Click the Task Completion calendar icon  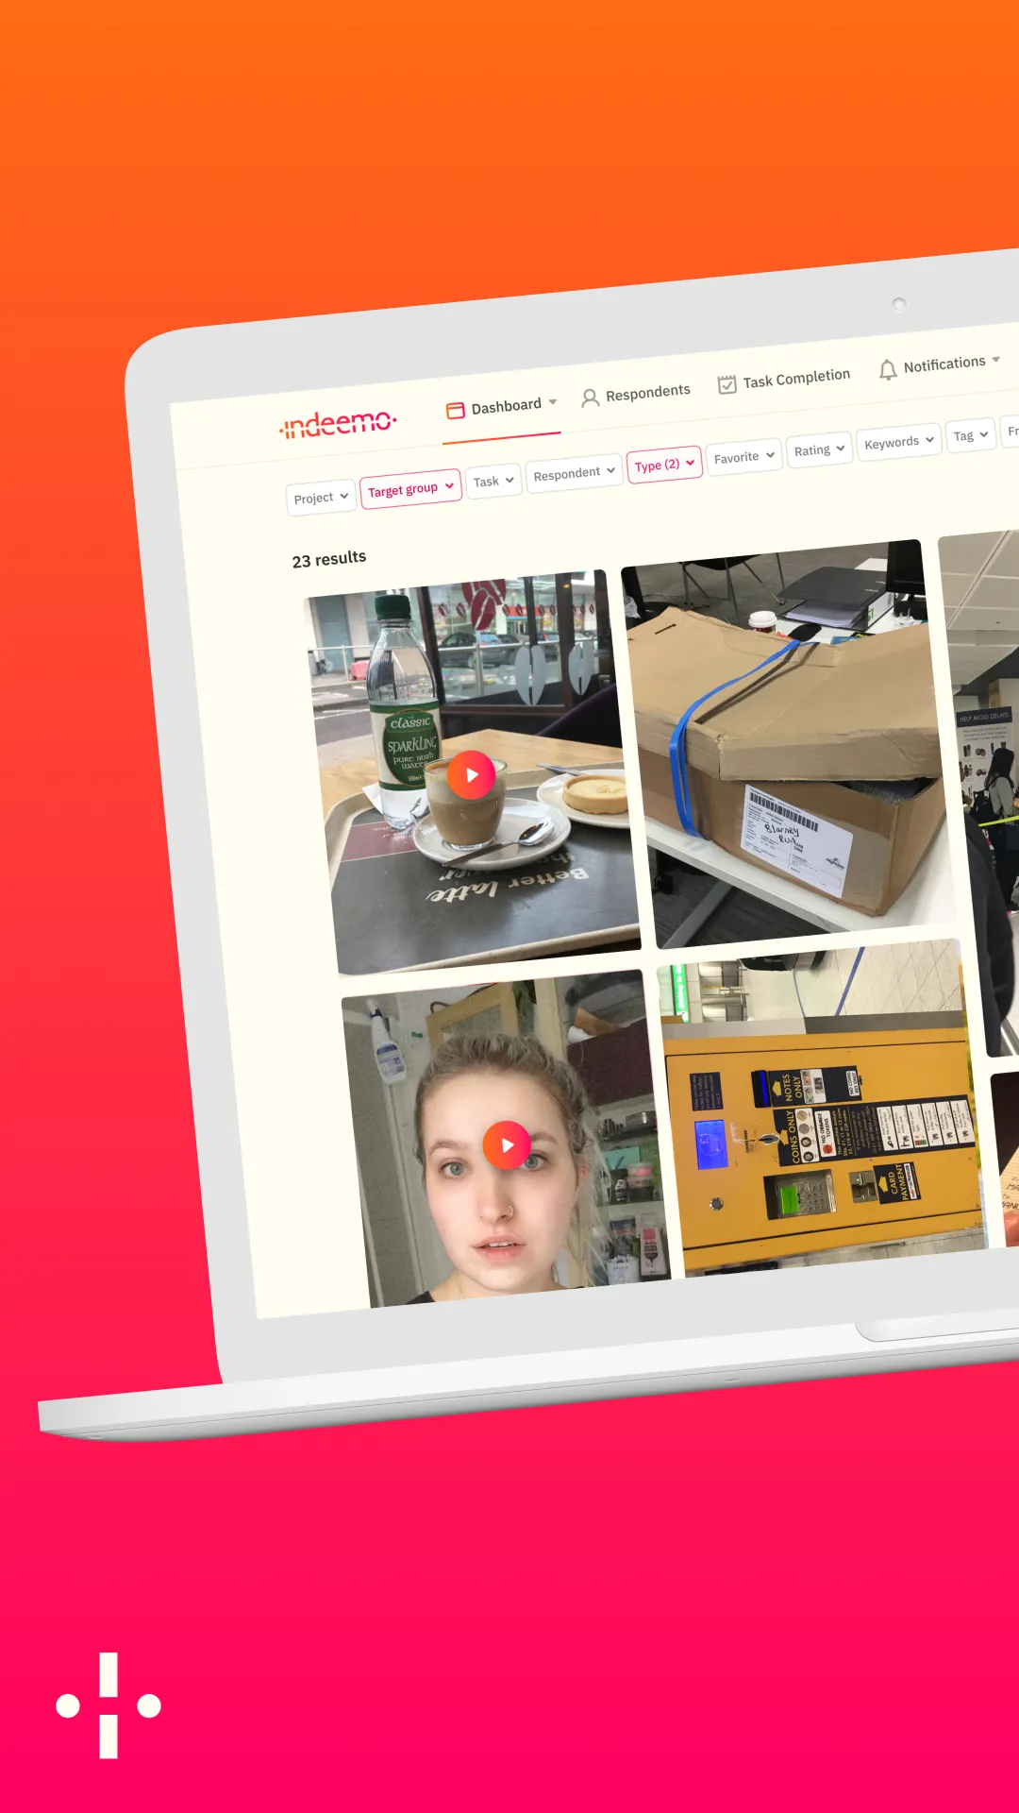(727, 384)
